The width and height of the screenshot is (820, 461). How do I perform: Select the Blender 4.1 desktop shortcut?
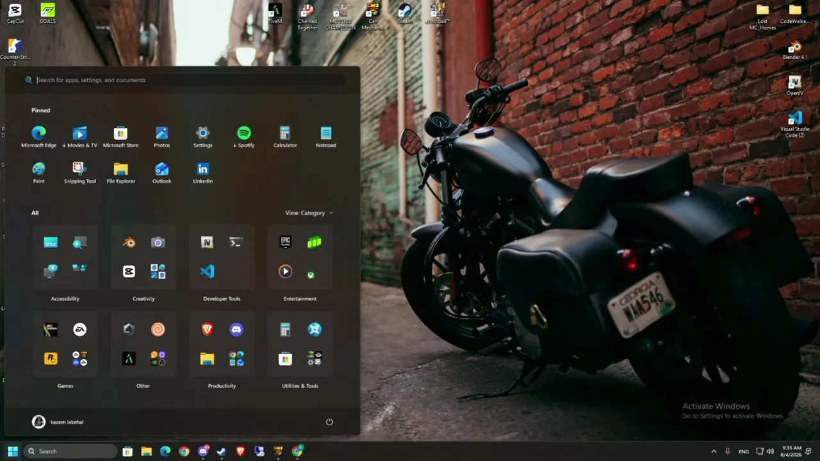(795, 51)
